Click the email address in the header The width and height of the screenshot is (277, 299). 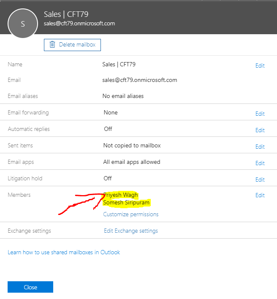point(79,24)
